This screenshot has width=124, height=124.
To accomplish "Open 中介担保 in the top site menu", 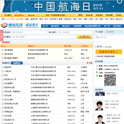I will (x=11, y=19).
